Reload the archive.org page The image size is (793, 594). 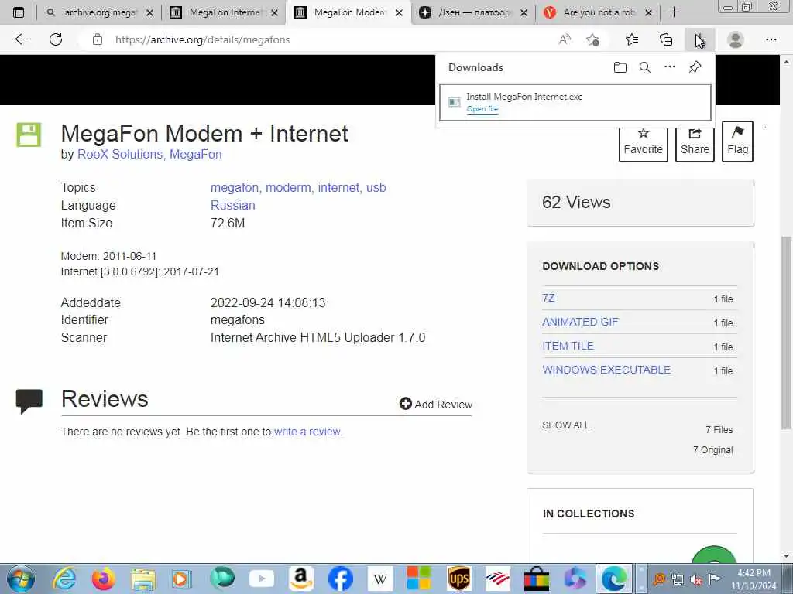pyautogui.click(x=56, y=39)
